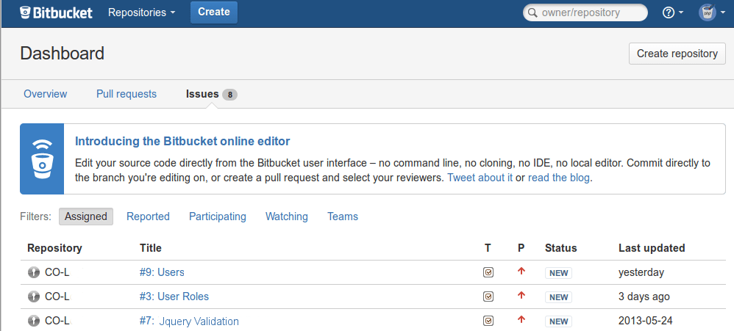Click the Dashboard page heading
This screenshot has width=734, height=331.
63,54
